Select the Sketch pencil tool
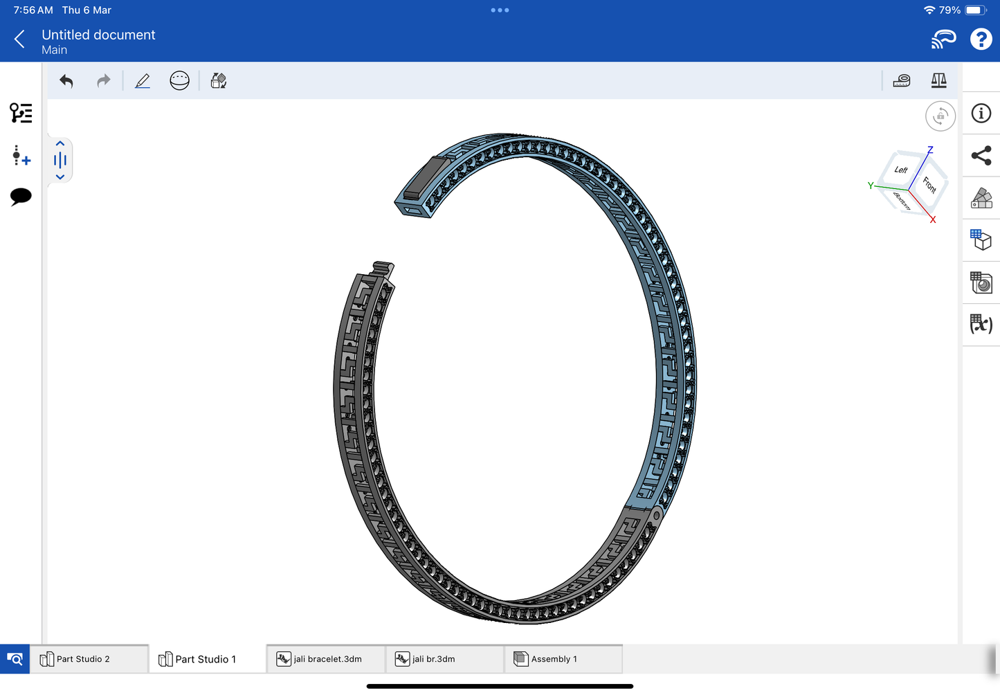Screen dimensions: 1000x695 point(143,81)
